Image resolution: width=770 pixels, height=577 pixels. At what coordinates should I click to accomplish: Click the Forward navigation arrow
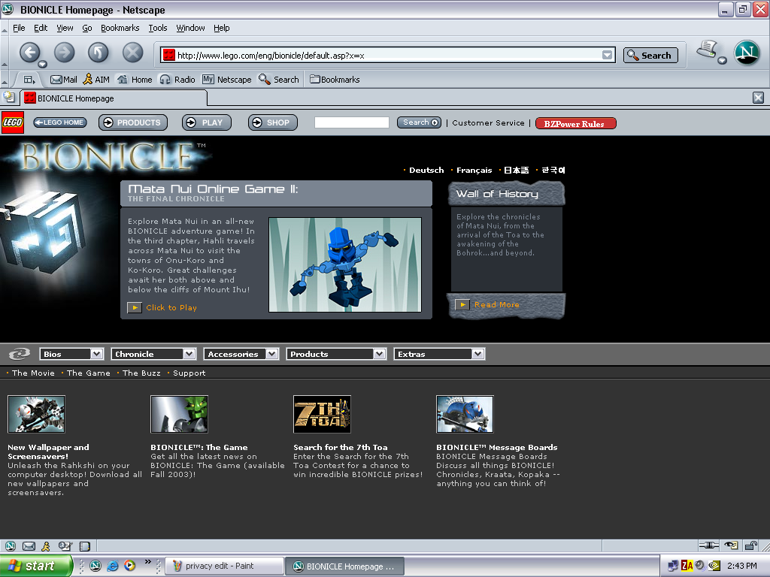click(x=65, y=53)
